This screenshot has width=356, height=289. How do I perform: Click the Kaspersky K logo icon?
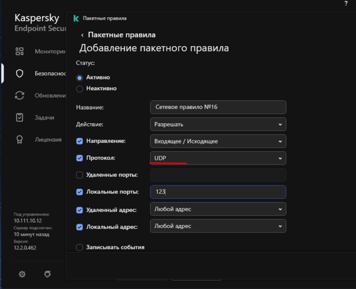[76, 18]
